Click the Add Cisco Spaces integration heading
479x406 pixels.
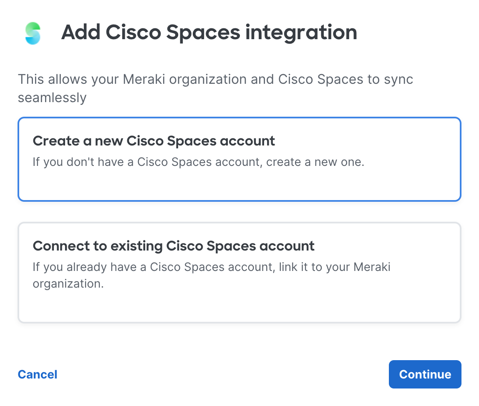209,33
